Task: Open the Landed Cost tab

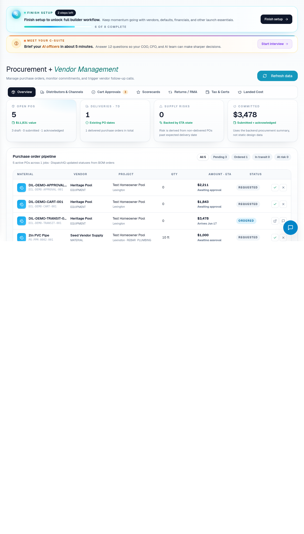Action: click(x=250, y=92)
